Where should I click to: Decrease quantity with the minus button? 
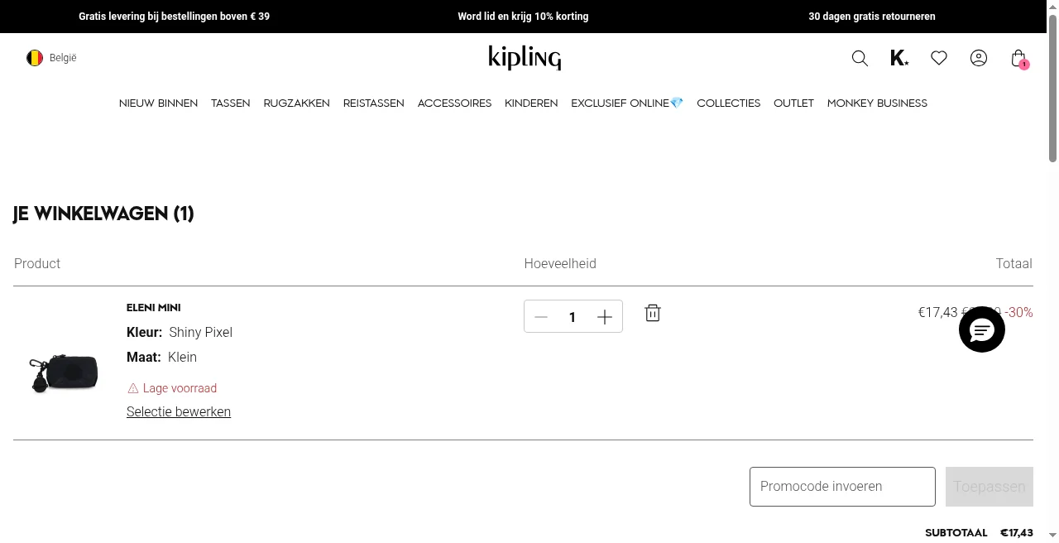pyautogui.click(x=541, y=317)
